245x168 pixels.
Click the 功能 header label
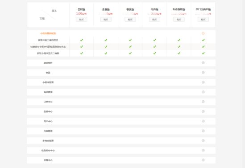pyautogui.click(x=42, y=18)
